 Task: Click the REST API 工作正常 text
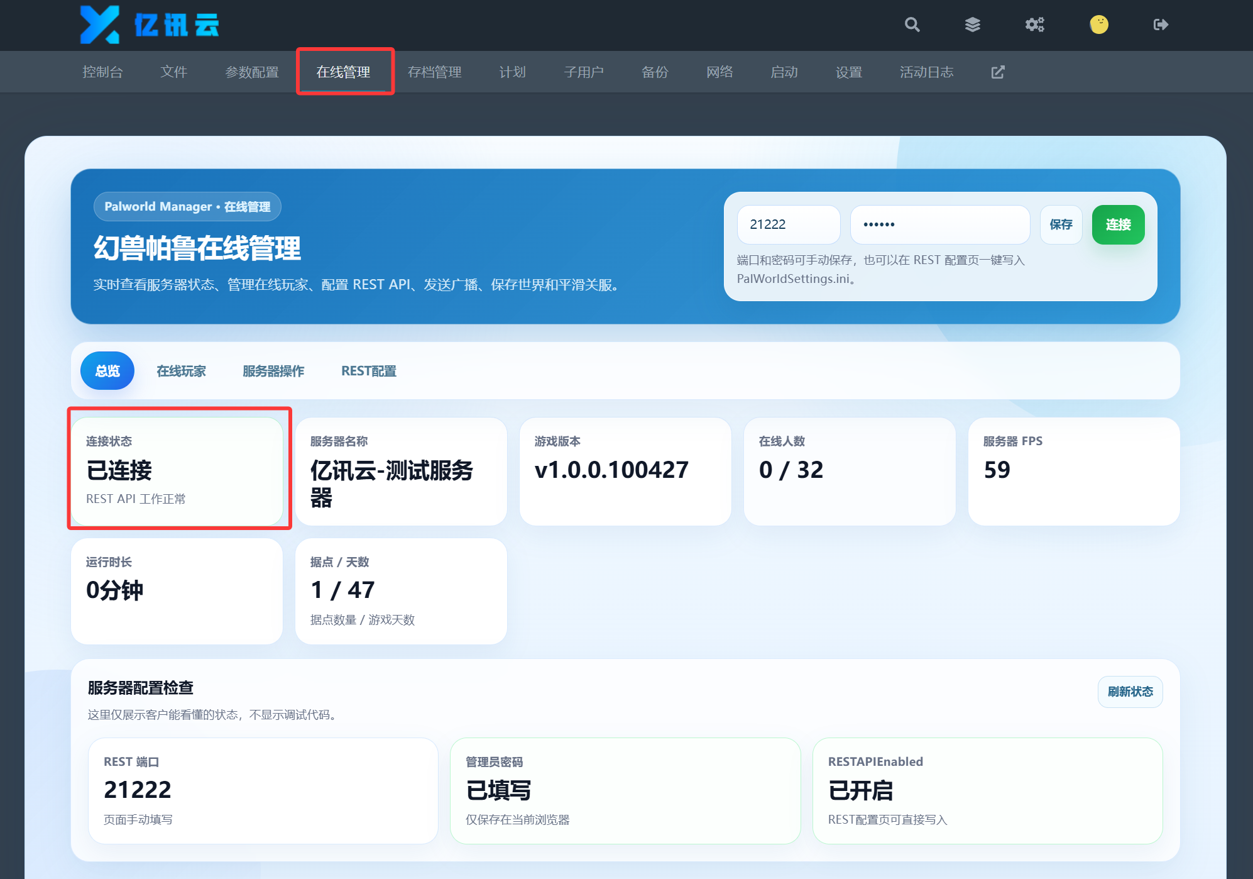click(136, 499)
